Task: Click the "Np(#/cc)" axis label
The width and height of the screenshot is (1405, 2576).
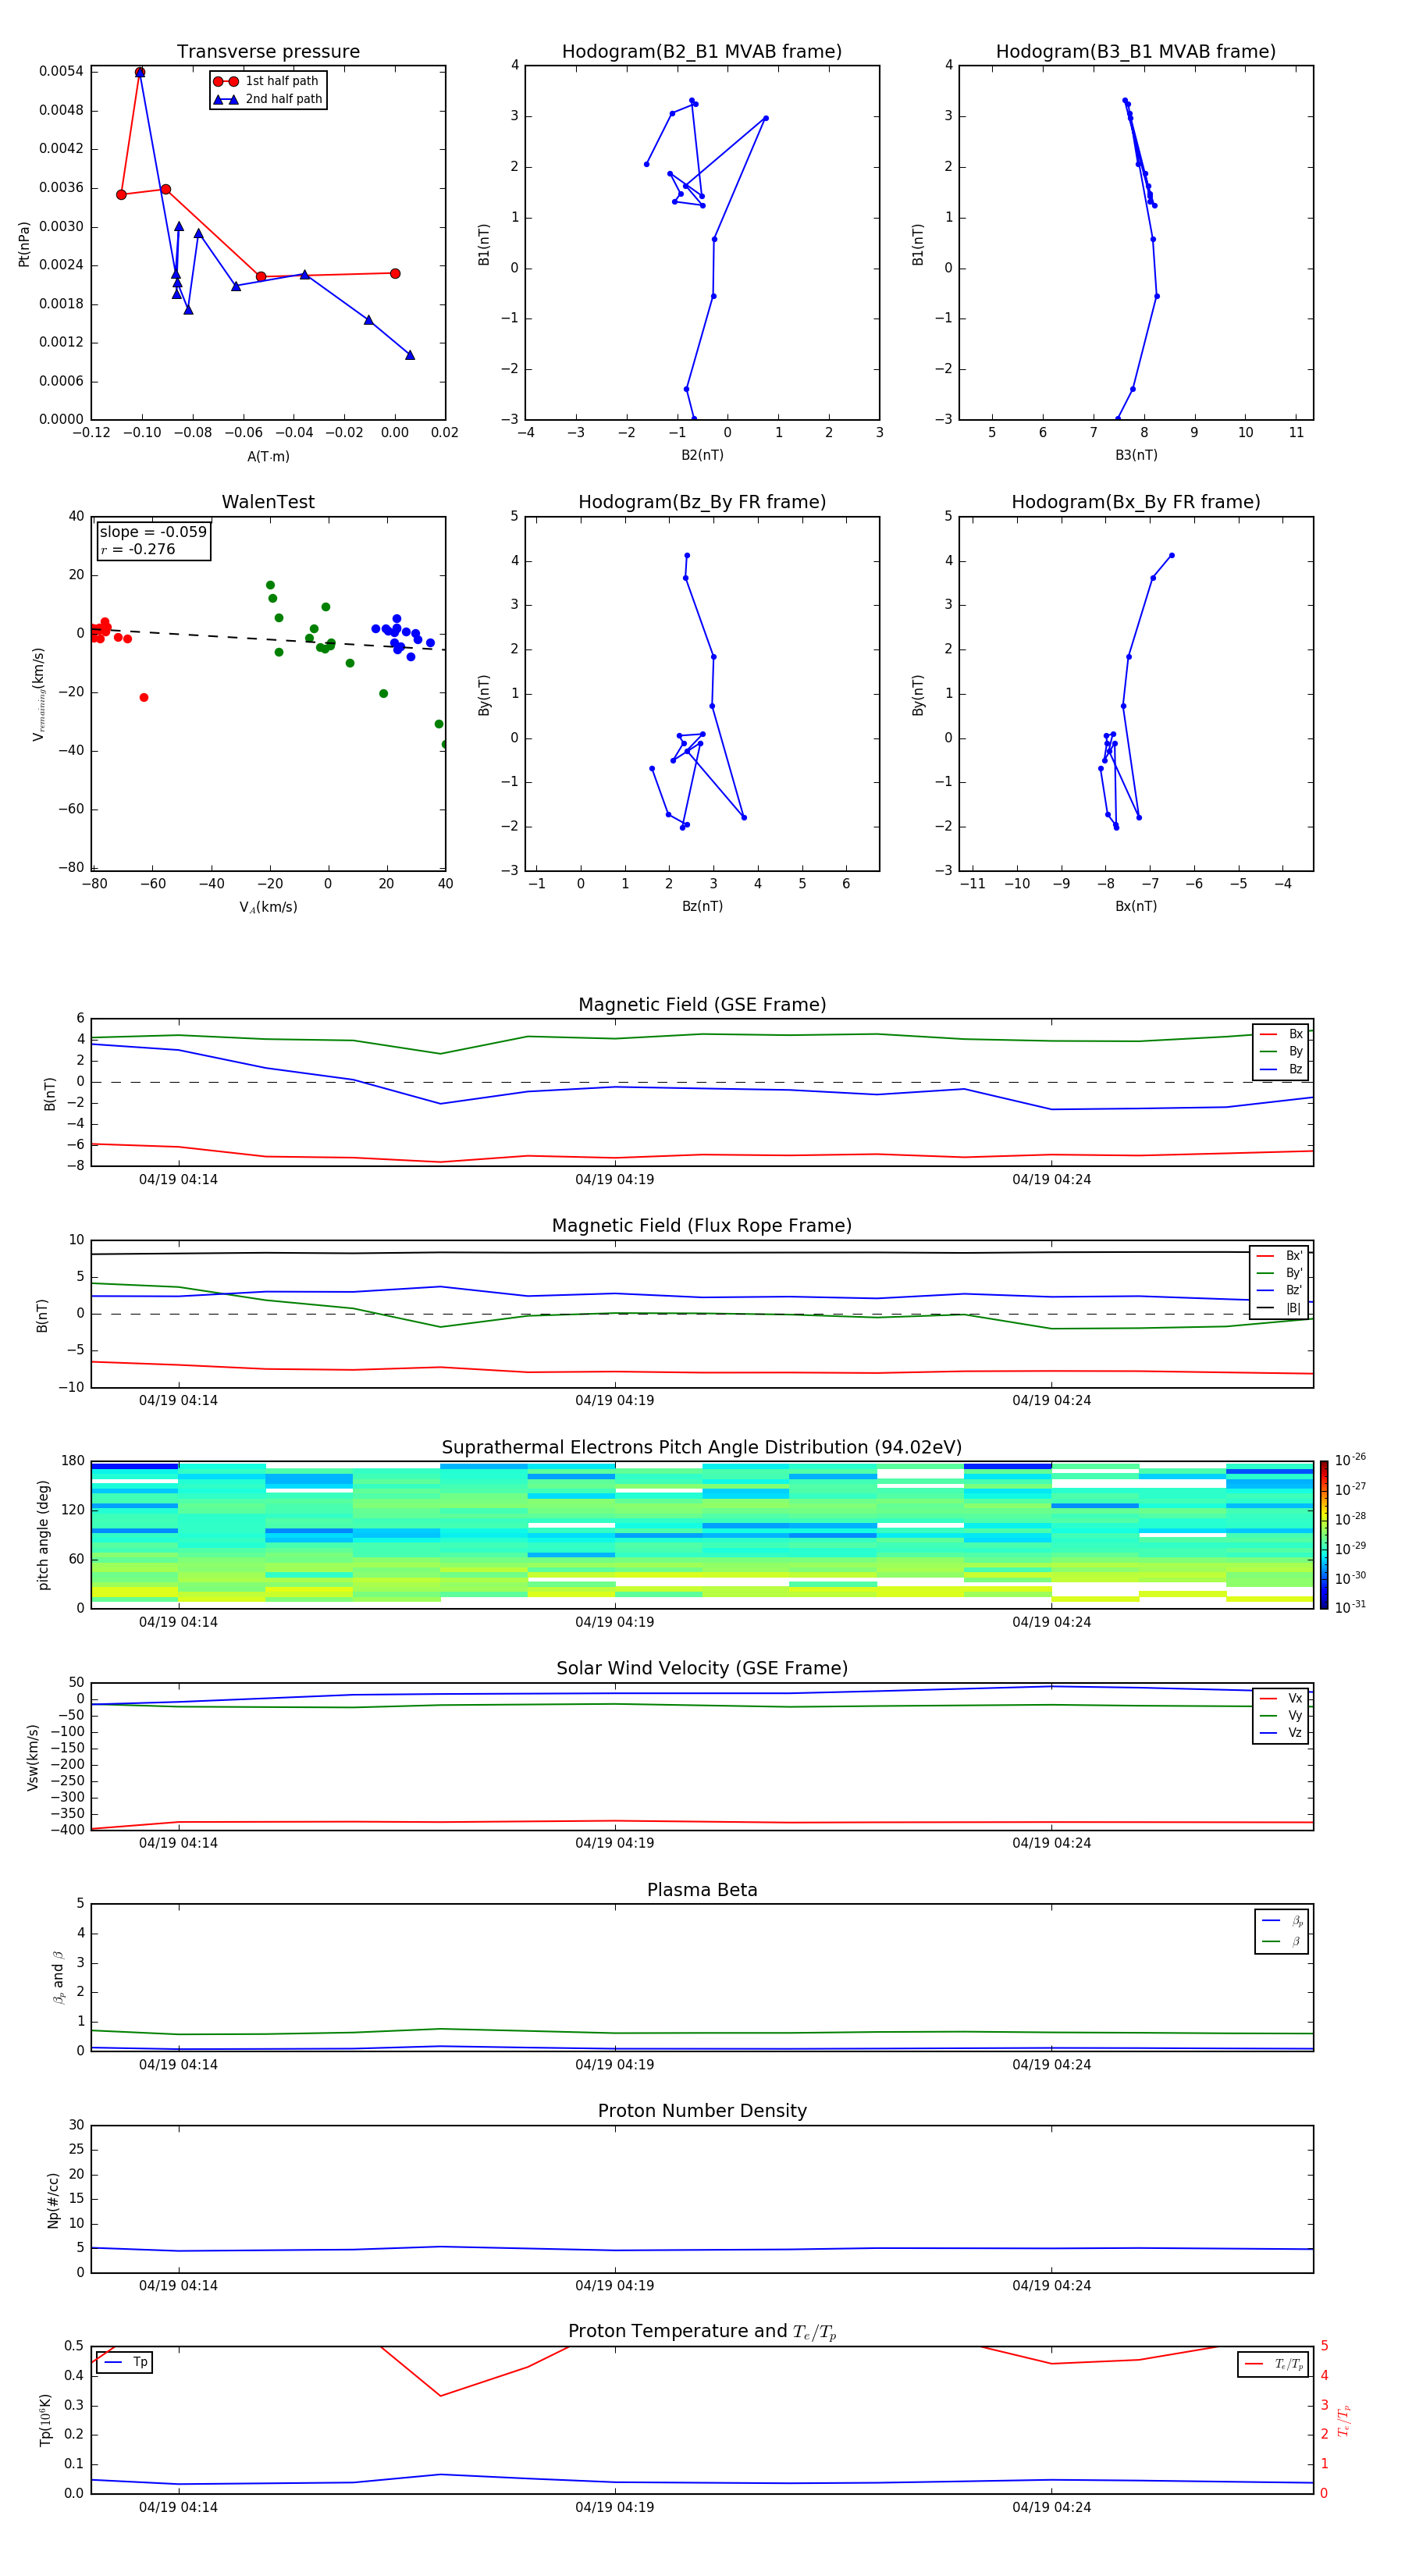Action: (53, 2200)
